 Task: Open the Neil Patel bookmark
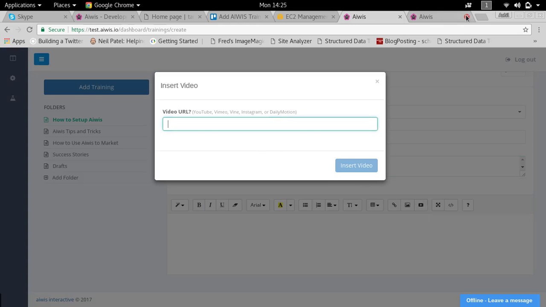click(x=117, y=41)
